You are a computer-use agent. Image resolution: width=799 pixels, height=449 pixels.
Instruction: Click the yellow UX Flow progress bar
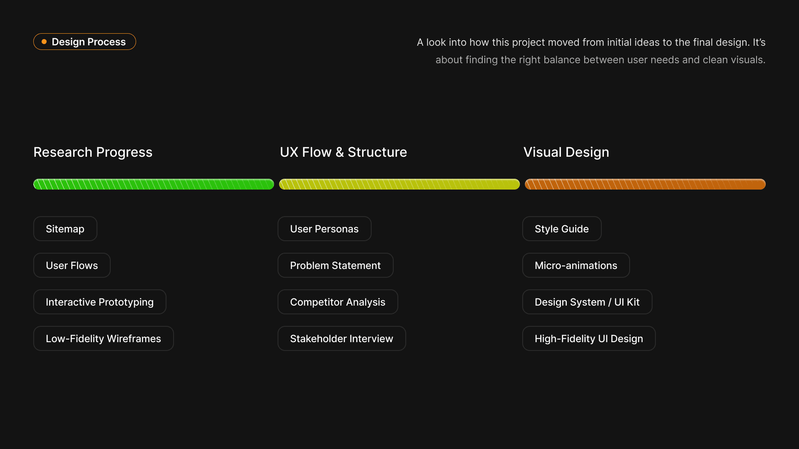click(x=399, y=184)
